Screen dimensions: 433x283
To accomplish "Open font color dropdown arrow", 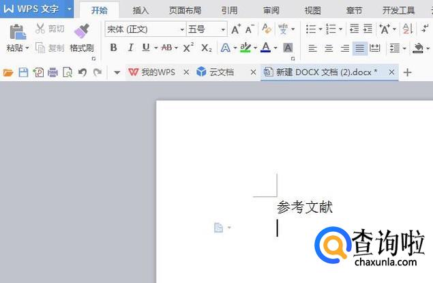I will (275, 48).
